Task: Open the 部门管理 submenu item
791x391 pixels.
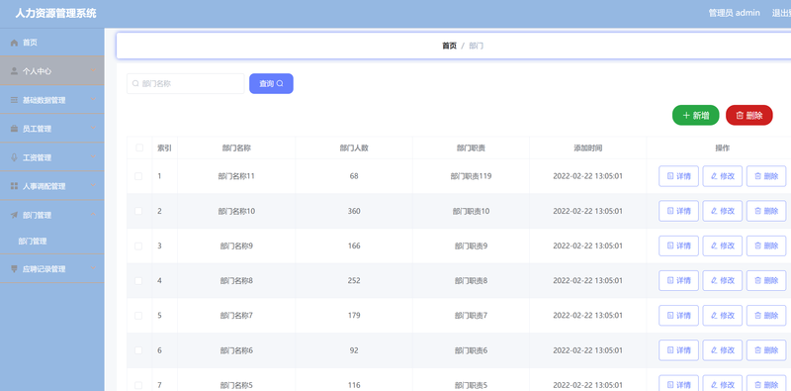Action: (x=52, y=242)
